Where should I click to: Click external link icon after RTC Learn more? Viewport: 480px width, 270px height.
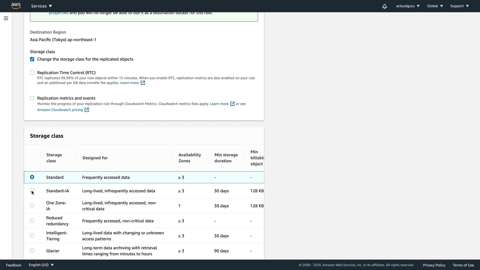[x=143, y=83]
